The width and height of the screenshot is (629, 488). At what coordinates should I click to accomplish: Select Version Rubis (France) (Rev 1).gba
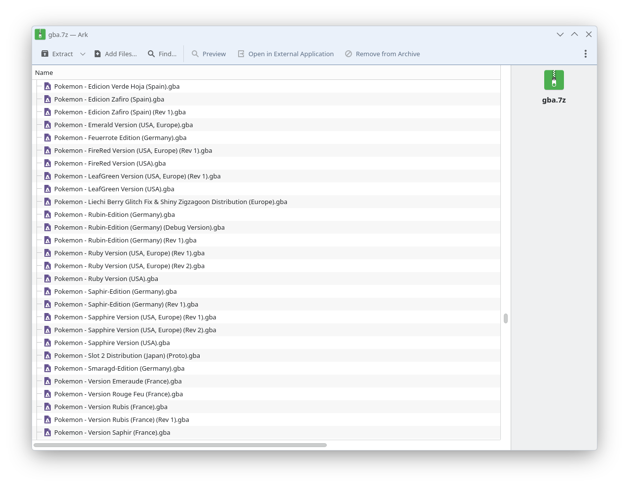[x=266, y=419]
